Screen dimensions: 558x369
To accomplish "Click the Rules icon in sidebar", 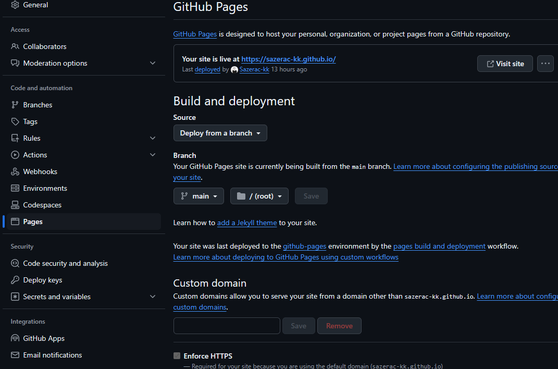I will point(15,138).
